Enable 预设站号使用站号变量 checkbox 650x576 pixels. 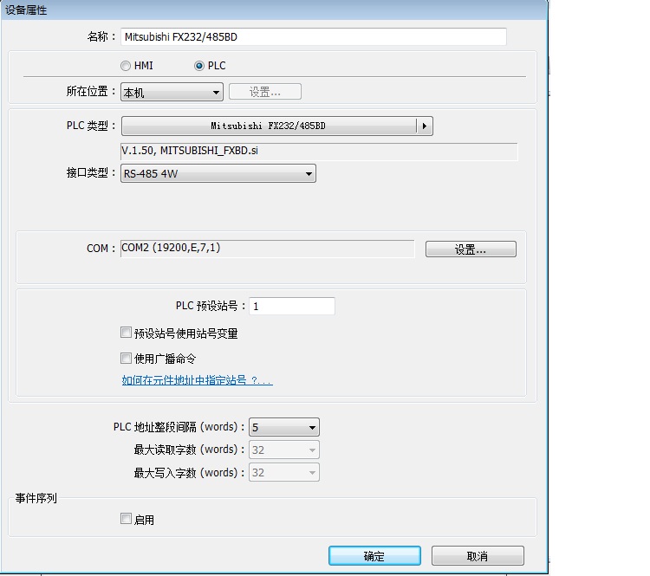(127, 333)
